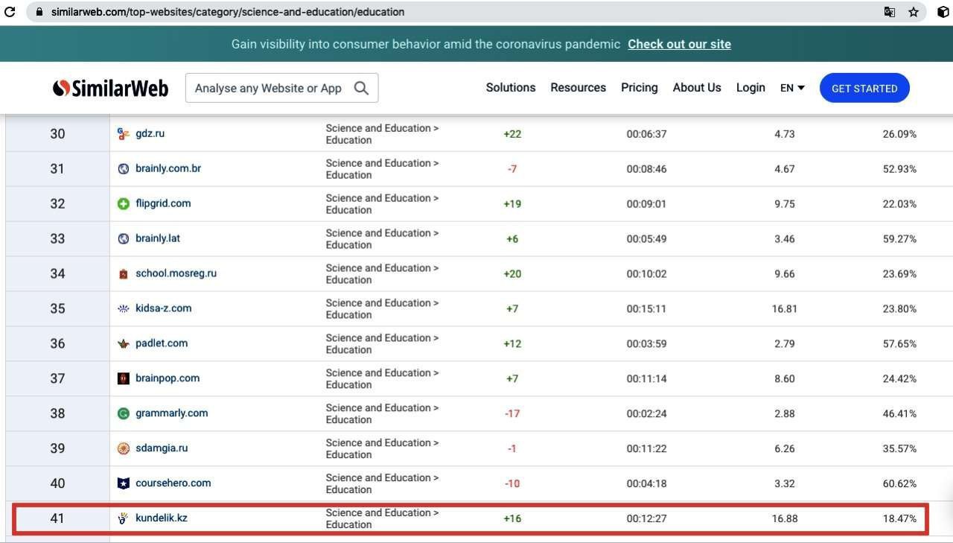Viewport: 953px width, 543px height.
Task: Click the GET STARTED button
Action: 864,88
